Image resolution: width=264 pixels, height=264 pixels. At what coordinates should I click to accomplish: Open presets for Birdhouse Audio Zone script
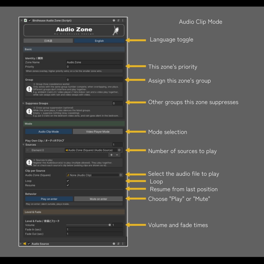pyautogui.click(x=118, y=20)
